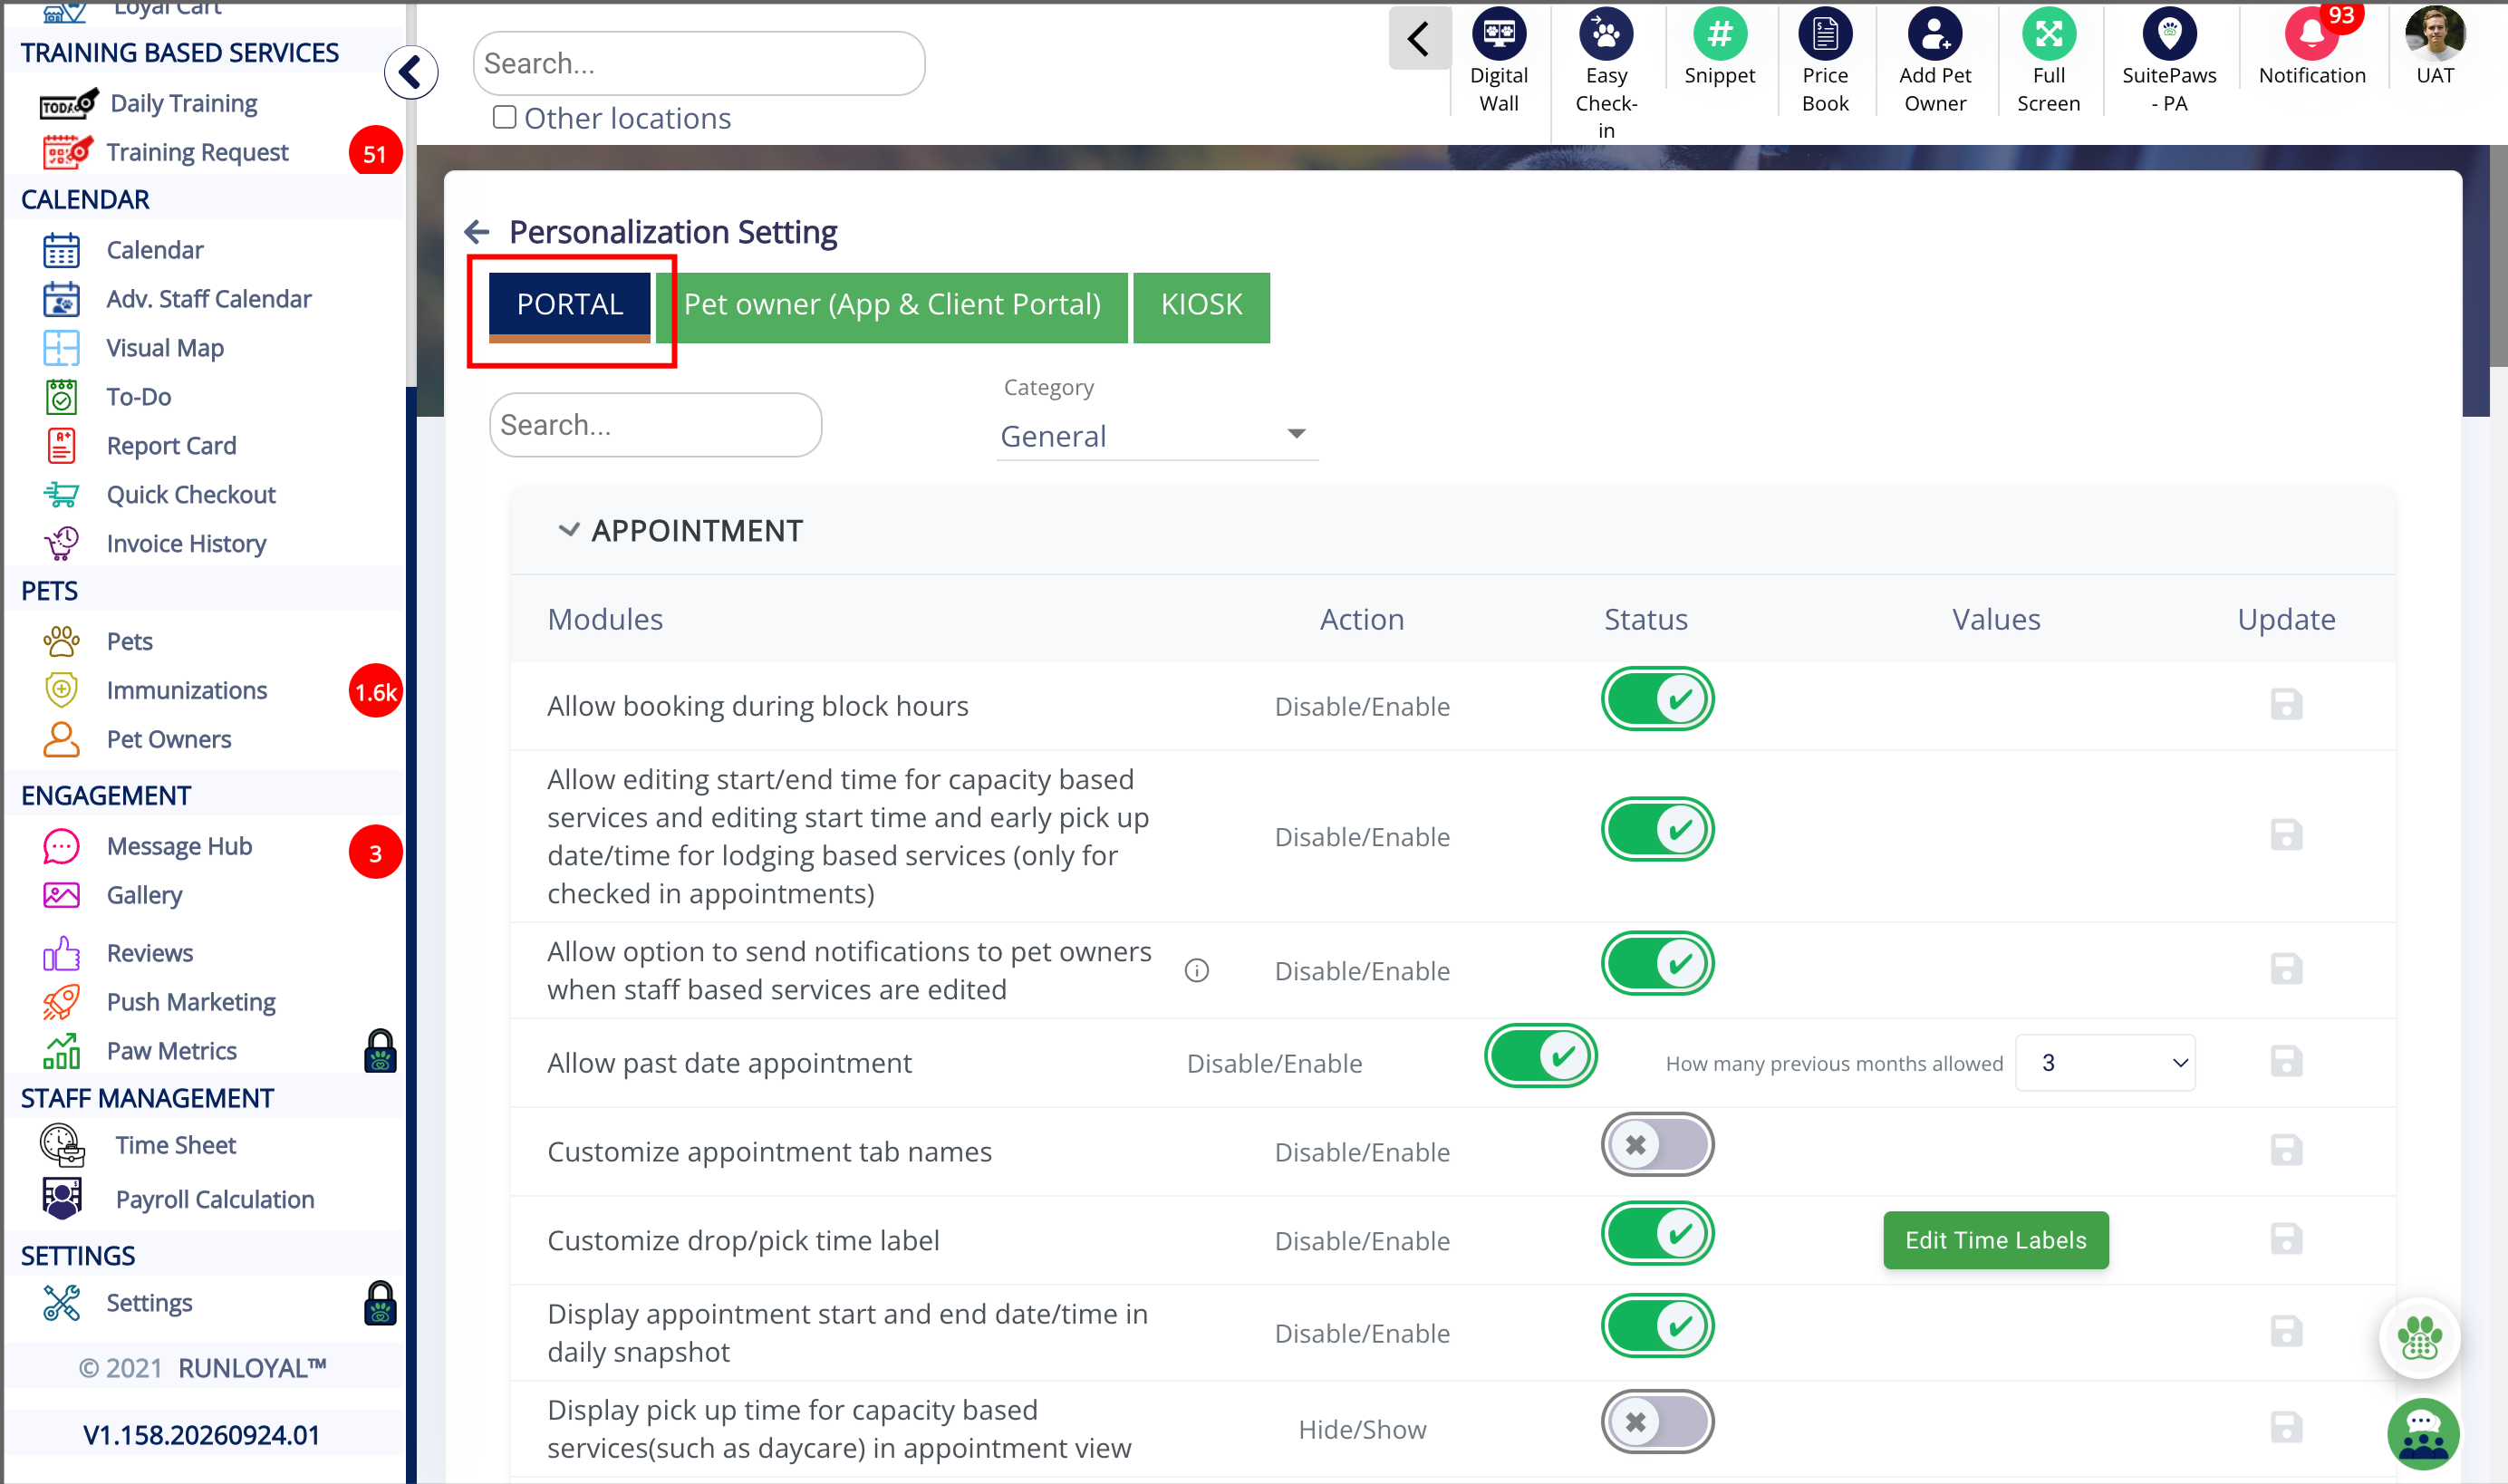Click the settings Search field under PORTAL

[x=656, y=425]
